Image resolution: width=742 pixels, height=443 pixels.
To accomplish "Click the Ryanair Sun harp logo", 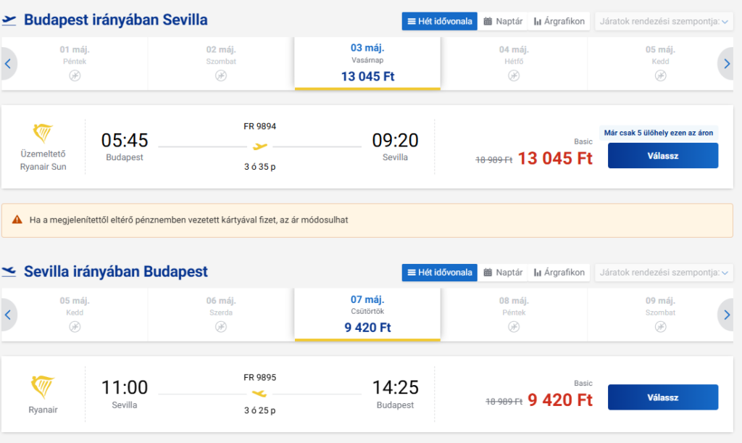I will click(x=43, y=133).
